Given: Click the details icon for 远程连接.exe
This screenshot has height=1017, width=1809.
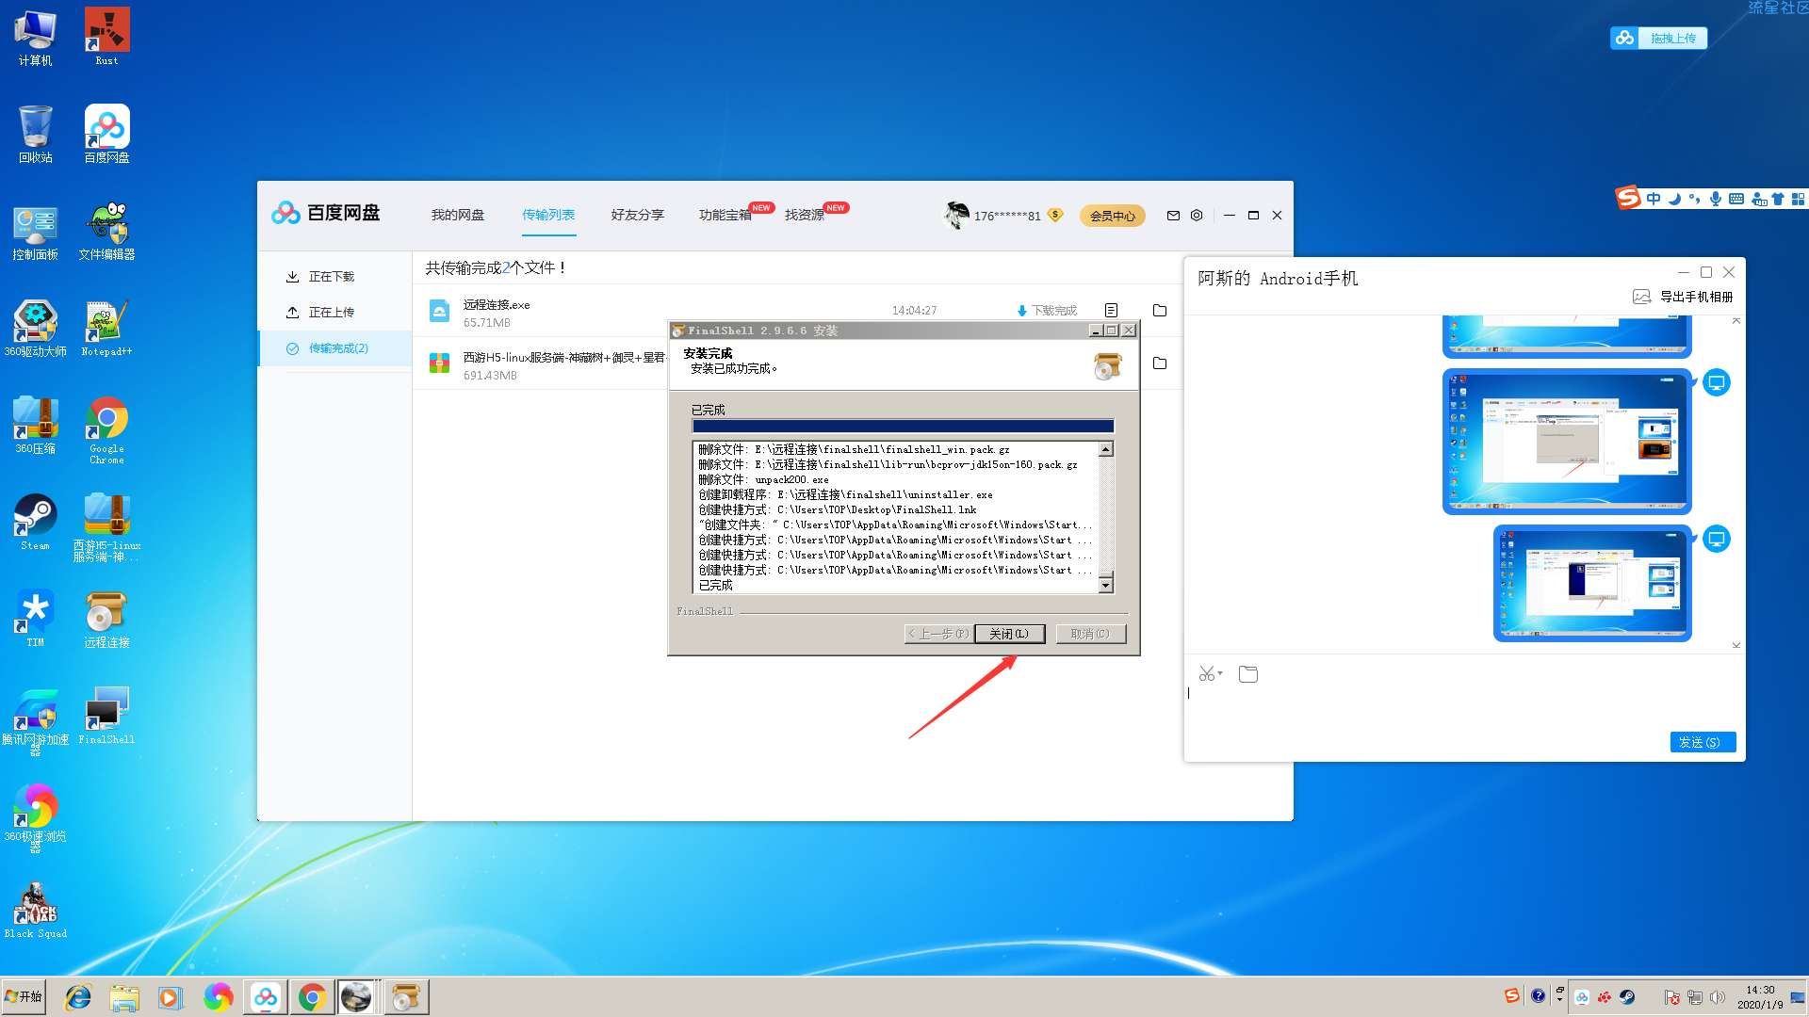Looking at the screenshot, I should pyautogui.click(x=1112, y=311).
